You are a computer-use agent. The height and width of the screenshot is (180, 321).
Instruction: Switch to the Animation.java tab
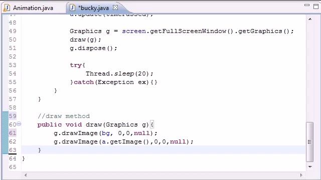33,8
